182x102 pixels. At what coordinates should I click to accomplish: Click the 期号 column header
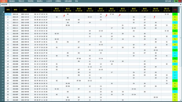coord(15,10)
